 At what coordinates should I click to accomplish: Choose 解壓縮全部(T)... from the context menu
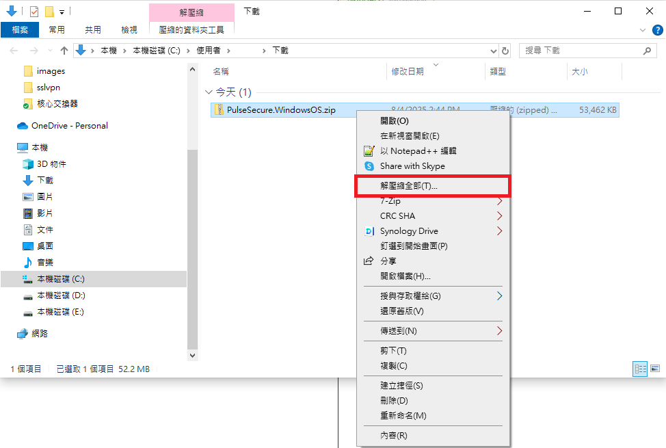click(x=433, y=186)
